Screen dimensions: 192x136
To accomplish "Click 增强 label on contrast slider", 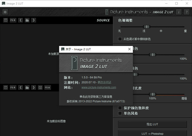I will pos(184,98).
